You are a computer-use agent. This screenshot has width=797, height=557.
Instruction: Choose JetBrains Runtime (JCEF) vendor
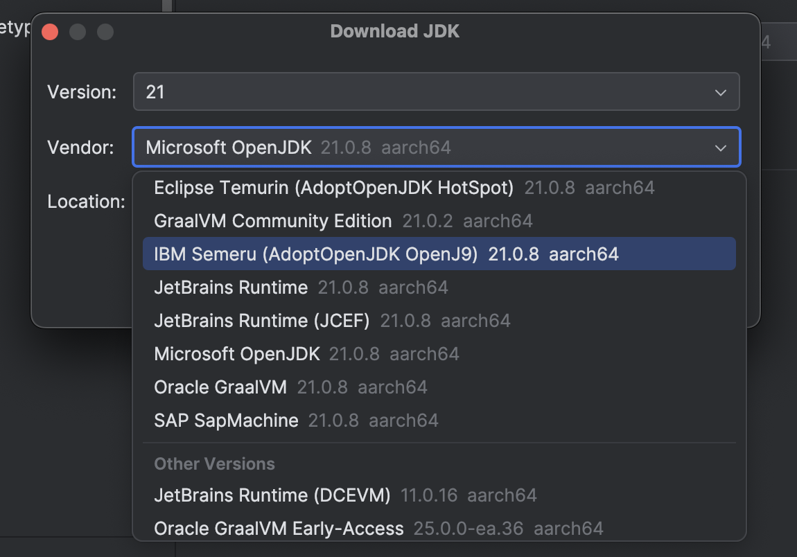coord(439,321)
